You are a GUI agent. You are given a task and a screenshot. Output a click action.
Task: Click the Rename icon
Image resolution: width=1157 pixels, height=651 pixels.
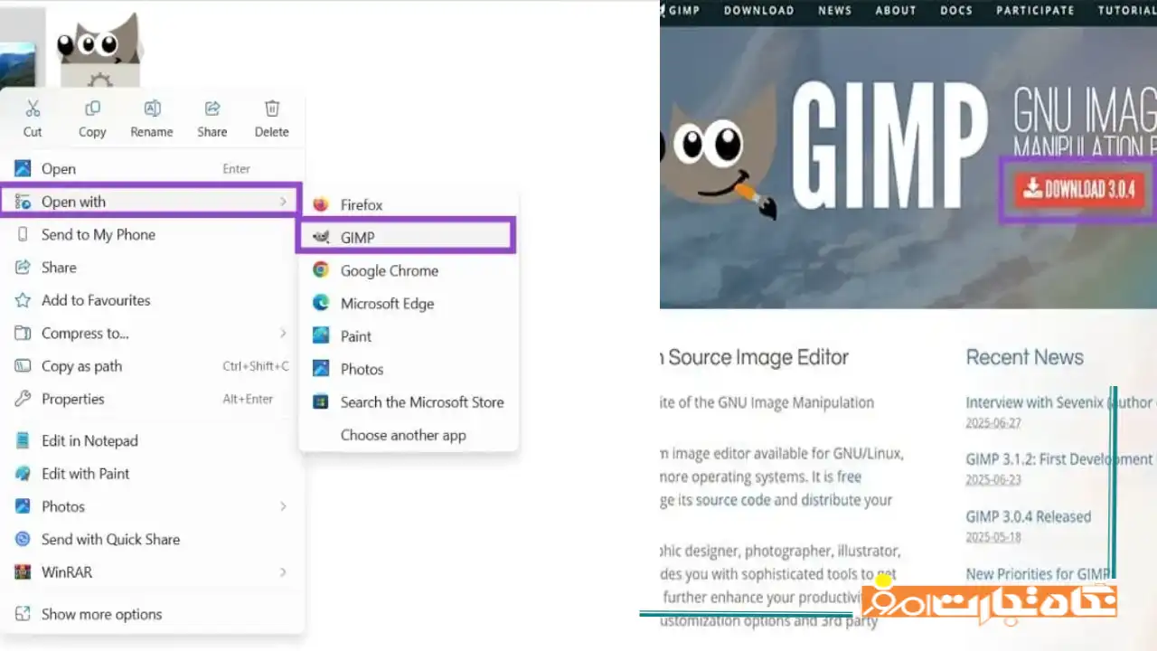152,109
